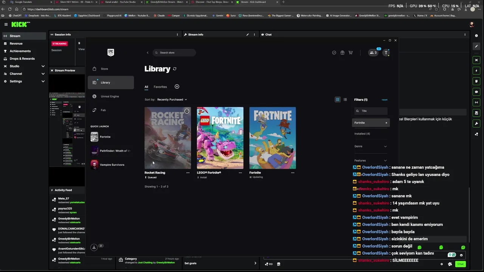Open LEGO Fortnite options menu dots
Screen dimensions: 484x272
[240, 173]
